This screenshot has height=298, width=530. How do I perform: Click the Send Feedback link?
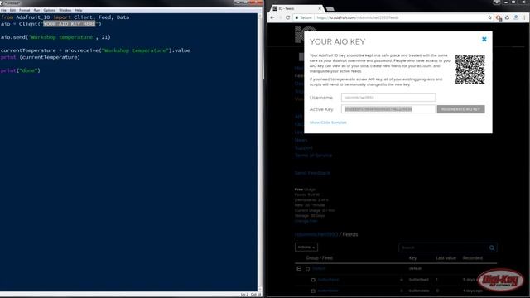tap(312, 173)
